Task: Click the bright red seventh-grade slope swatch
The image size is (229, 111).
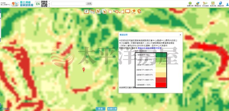Action: tap(161, 85)
